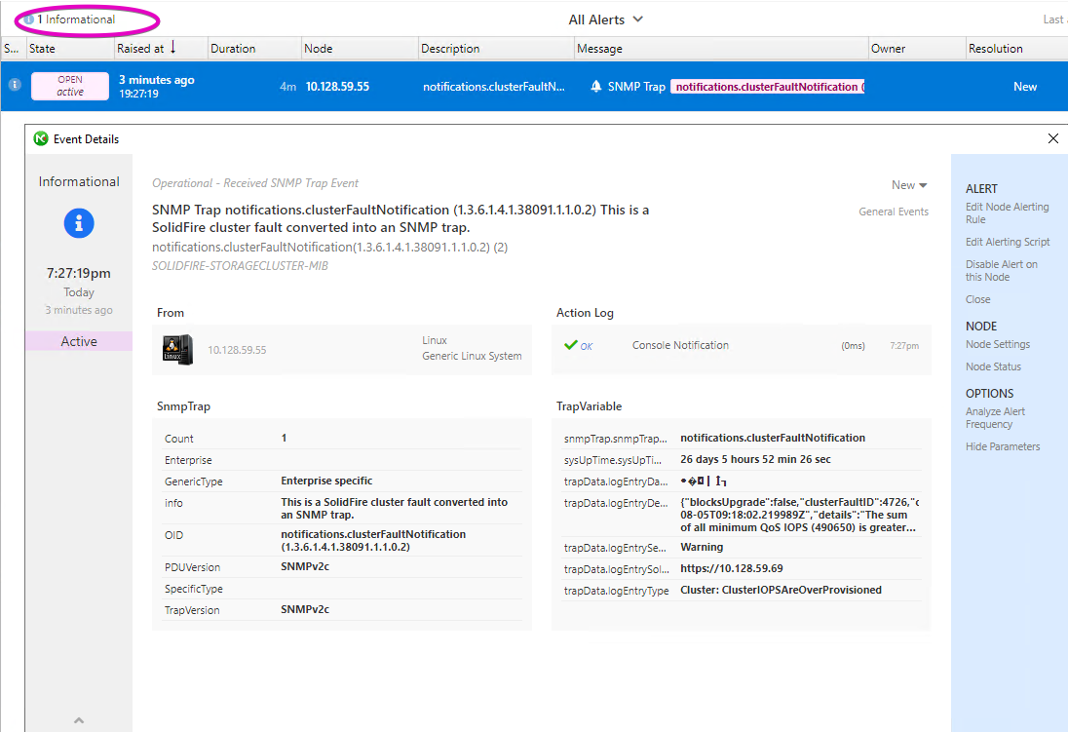
Task: Click the Linux node icon under From
Action: click(177, 350)
